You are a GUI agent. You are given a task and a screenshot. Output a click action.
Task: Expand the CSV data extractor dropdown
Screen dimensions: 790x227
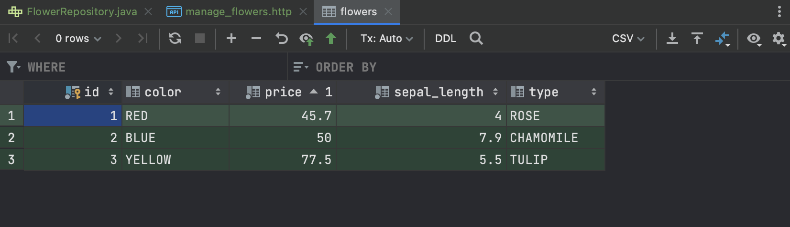(x=628, y=39)
